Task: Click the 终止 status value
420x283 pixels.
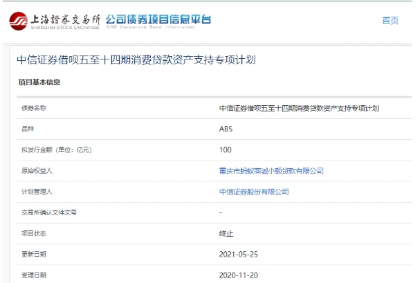Action: [x=226, y=233]
